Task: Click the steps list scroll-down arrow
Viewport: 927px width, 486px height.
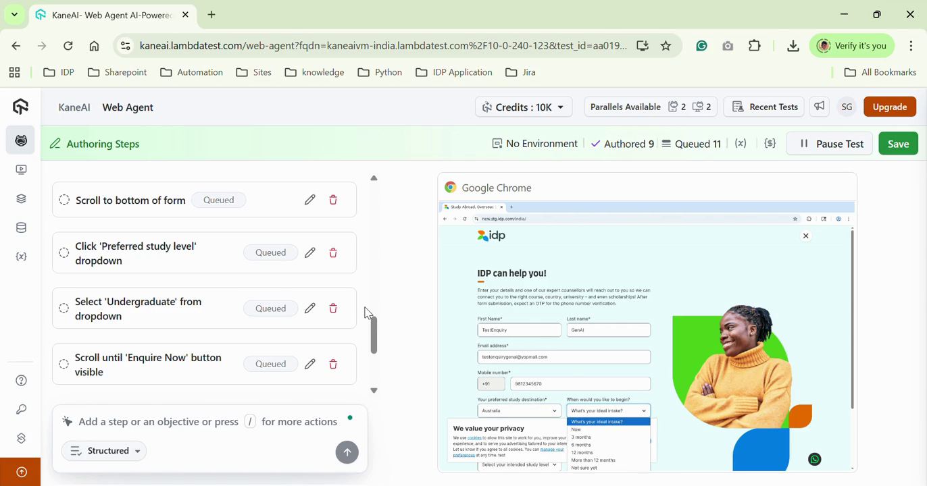Action: click(x=374, y=391)
